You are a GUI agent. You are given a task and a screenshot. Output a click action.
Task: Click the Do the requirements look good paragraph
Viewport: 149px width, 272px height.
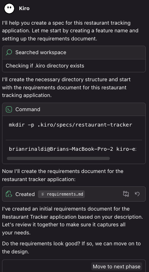71,247
